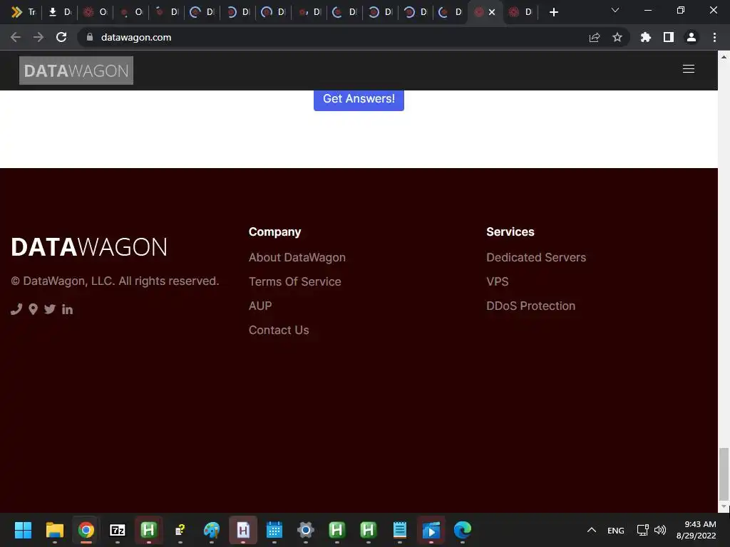Image resolution: width=730 pixels, height=547 pixels.
Task: Open DDoS Protection link
Action: coord(530,306)
